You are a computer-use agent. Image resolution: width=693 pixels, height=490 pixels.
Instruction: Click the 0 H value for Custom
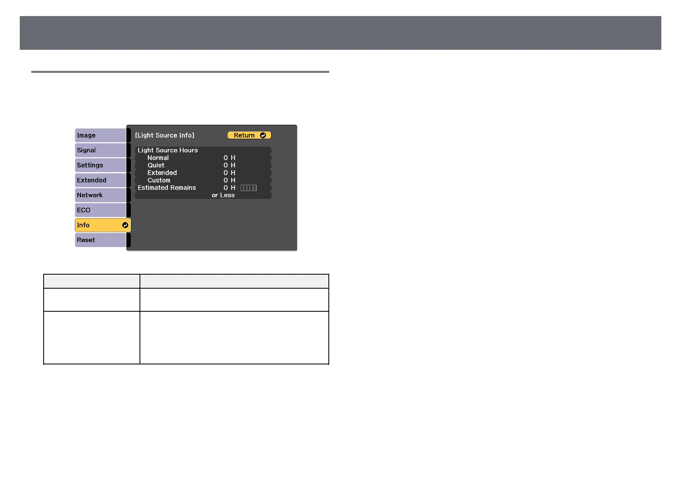click(230, 180)
